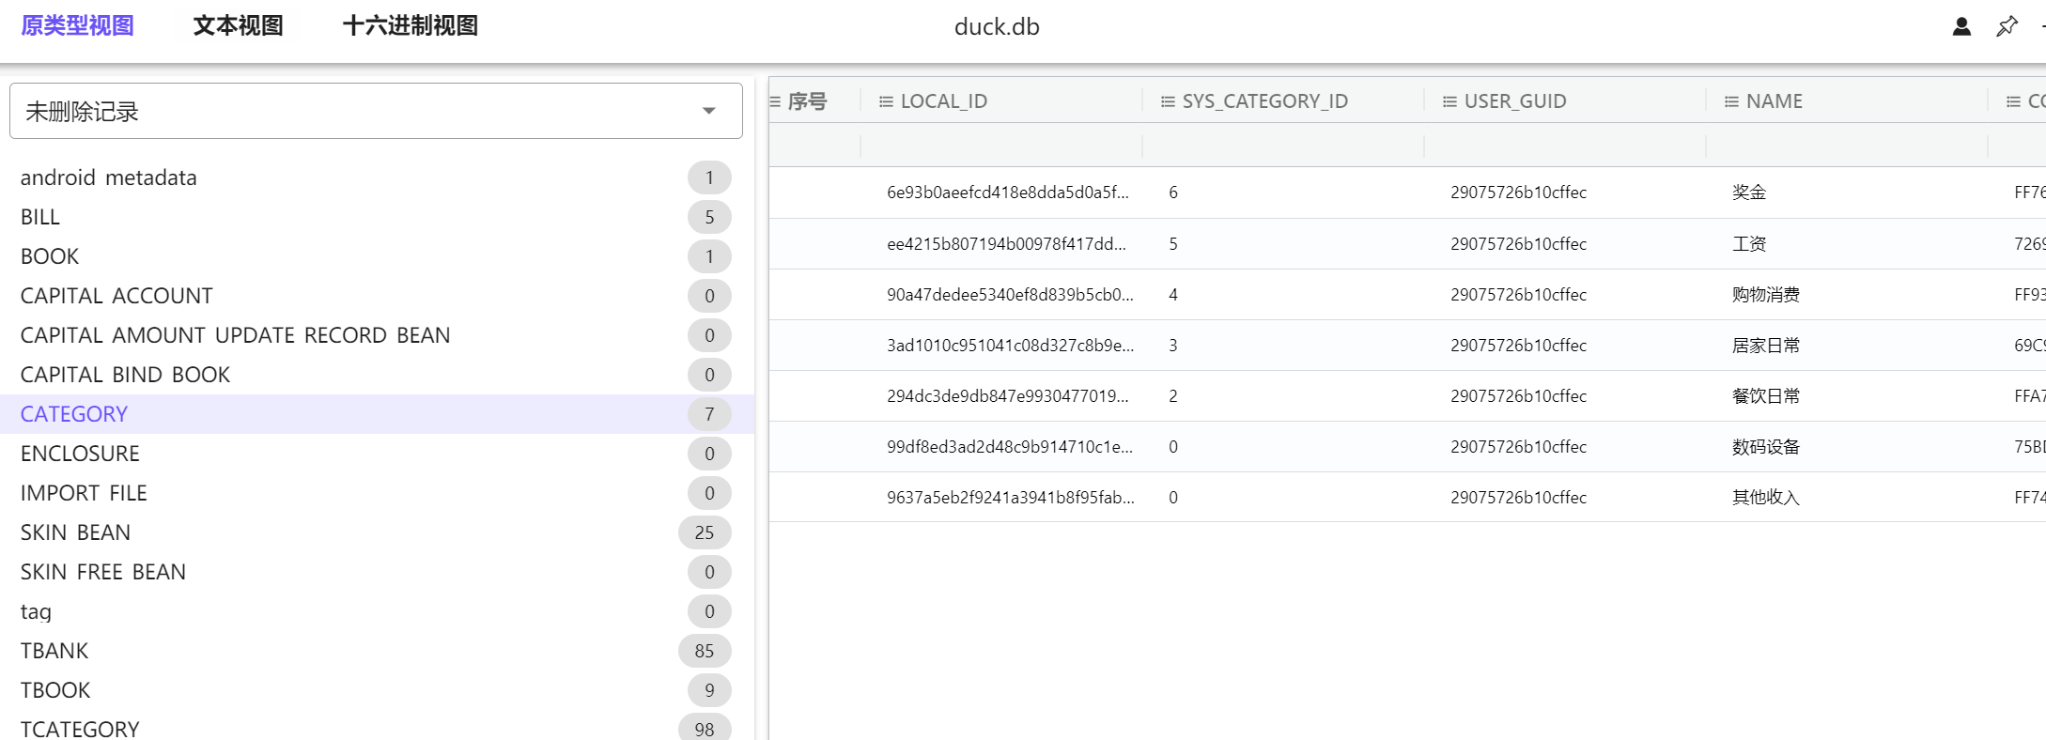The width and height of the screenshot is (2046, 740).
Task: Select the row named 购物消费
Action: [x=1765, y=295]
